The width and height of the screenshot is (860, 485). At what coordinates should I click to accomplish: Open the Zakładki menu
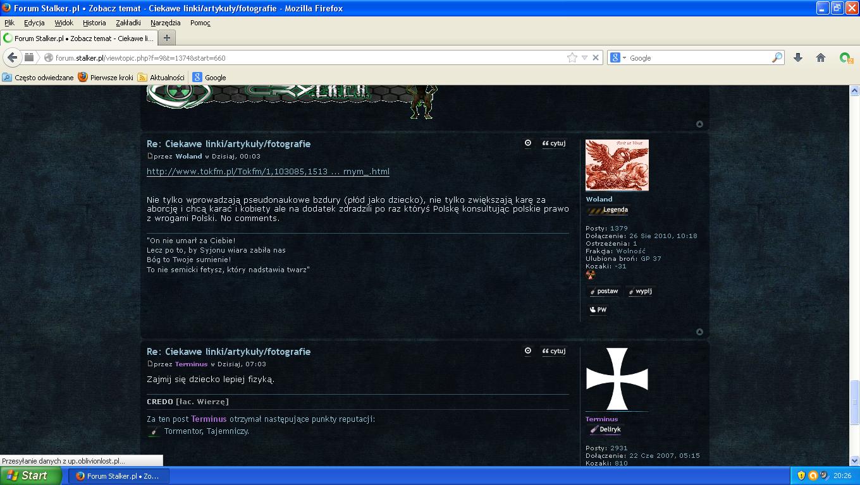pyautogui.click(x=128, y=23)
